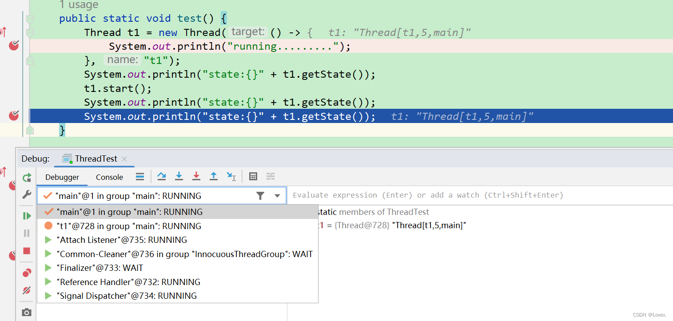Viewport: 673px width, 321px height.
Task: Open View Breakpoints icon
Action: (x=27, y=273)
